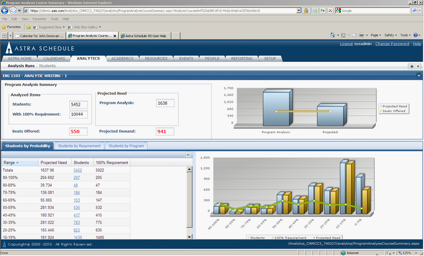Click the Seats Offered value field 550
The height and width of the screenshot is (256, 424).
(x=78, y=131)
